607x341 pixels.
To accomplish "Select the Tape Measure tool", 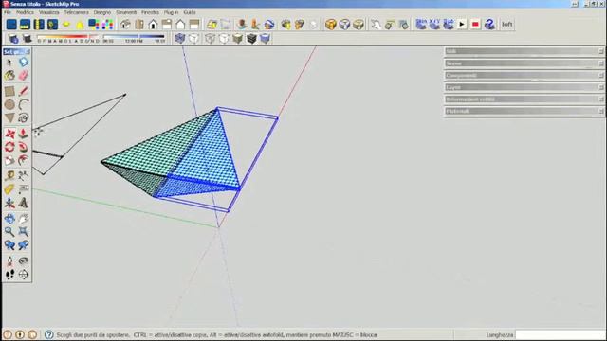I will [9, 176].
